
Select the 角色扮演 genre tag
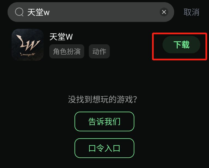point(67,51)
